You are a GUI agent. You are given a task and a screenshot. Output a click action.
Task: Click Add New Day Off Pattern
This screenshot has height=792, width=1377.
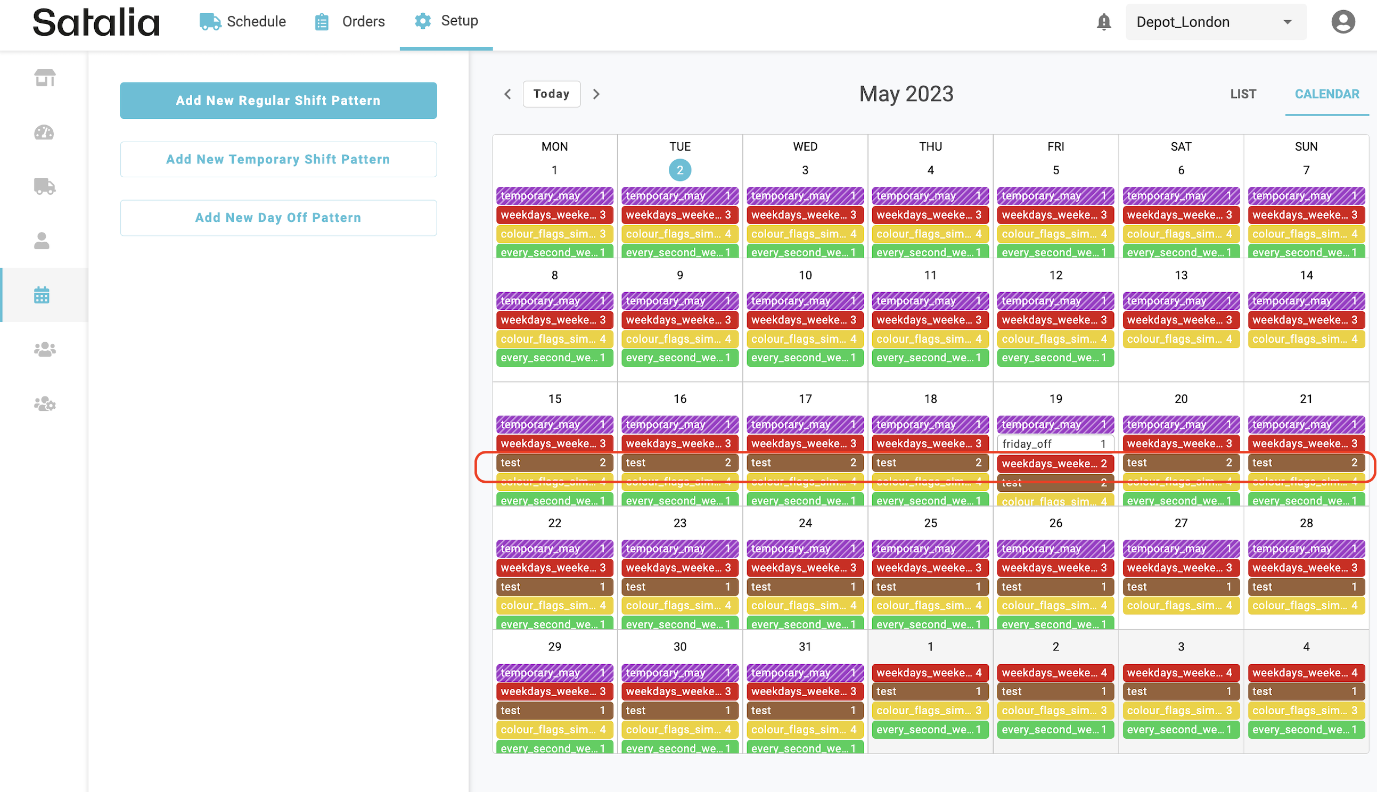tap(278, 218)
